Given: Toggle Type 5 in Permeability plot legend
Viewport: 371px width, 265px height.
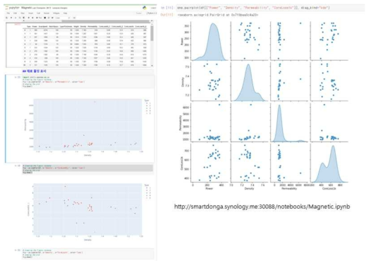Looking at the screenshot, I should tap(148, 113).
